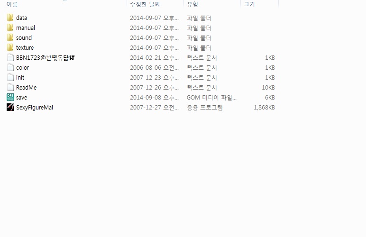
Task: Select the init text file icon
Action: pos(10,77)
